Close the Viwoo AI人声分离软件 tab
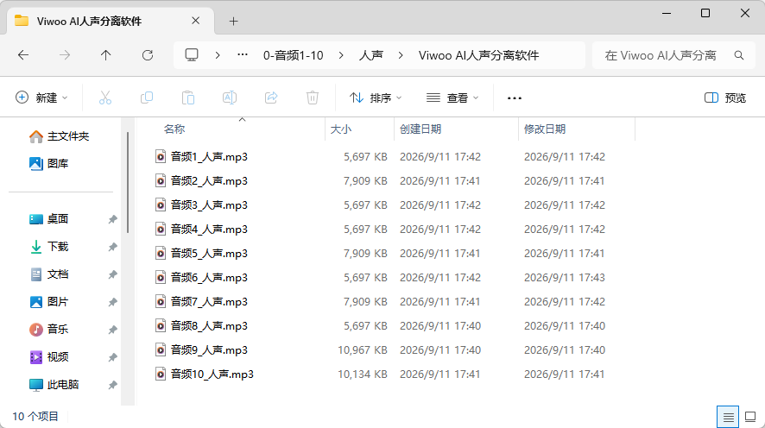Viewport: 765px width, 428px height. pyautogui.click(x=196, y=21)
